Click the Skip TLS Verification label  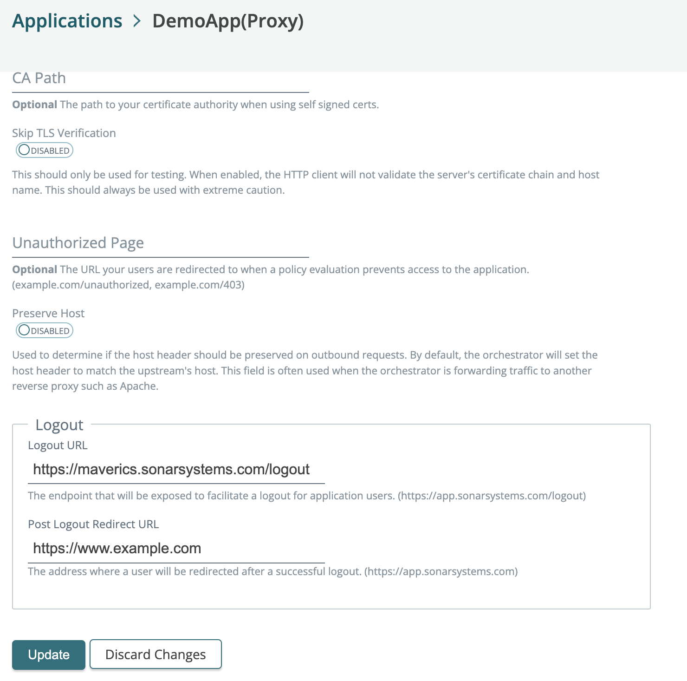(x=64, y=133)
